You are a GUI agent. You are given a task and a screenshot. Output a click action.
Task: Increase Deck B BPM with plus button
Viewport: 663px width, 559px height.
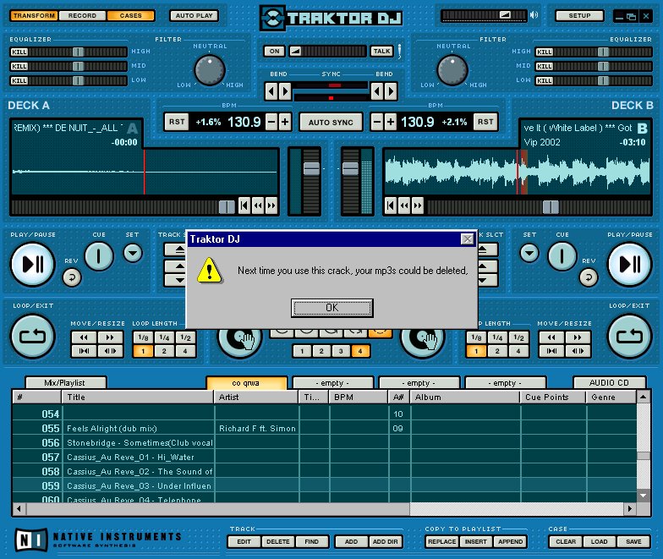pos(391,122)
